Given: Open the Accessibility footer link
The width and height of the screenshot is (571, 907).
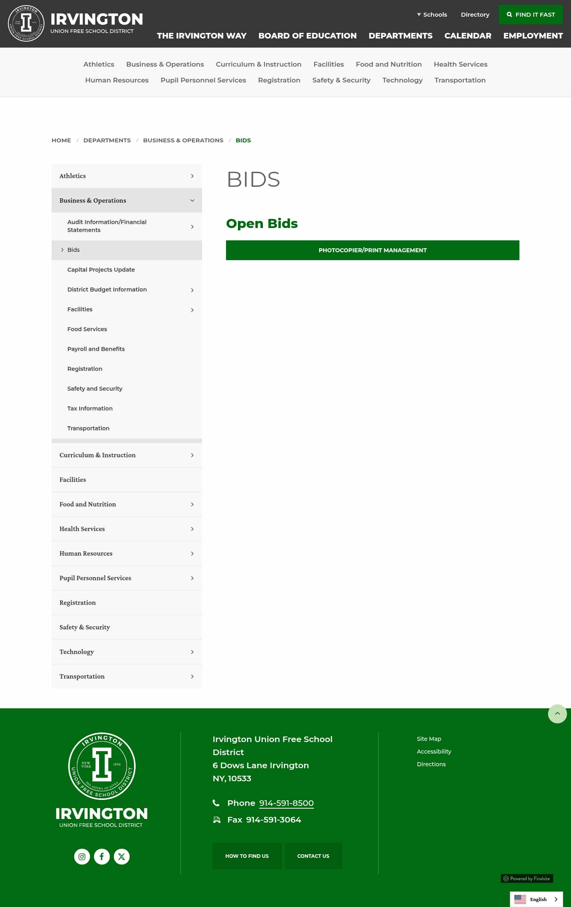Looking at the screenshot, I should pos(434,752).
